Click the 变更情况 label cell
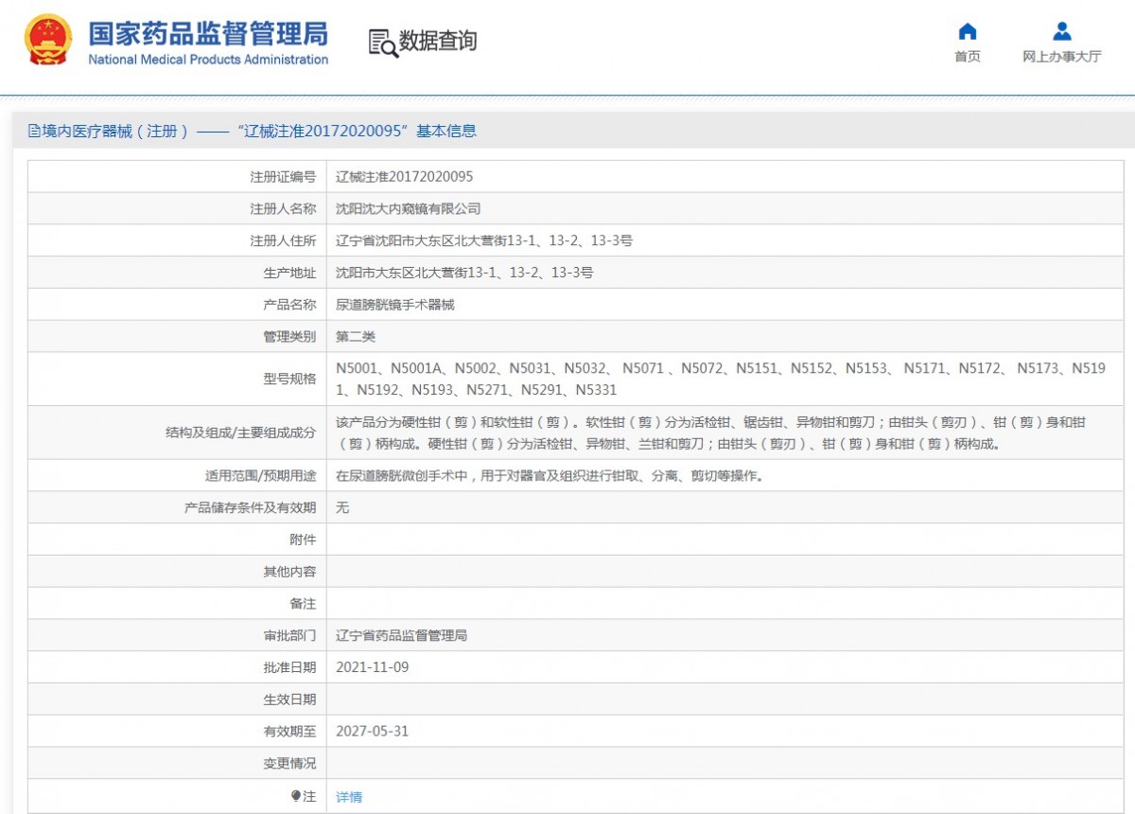The image size is (1135, 814). click(177, 764)
